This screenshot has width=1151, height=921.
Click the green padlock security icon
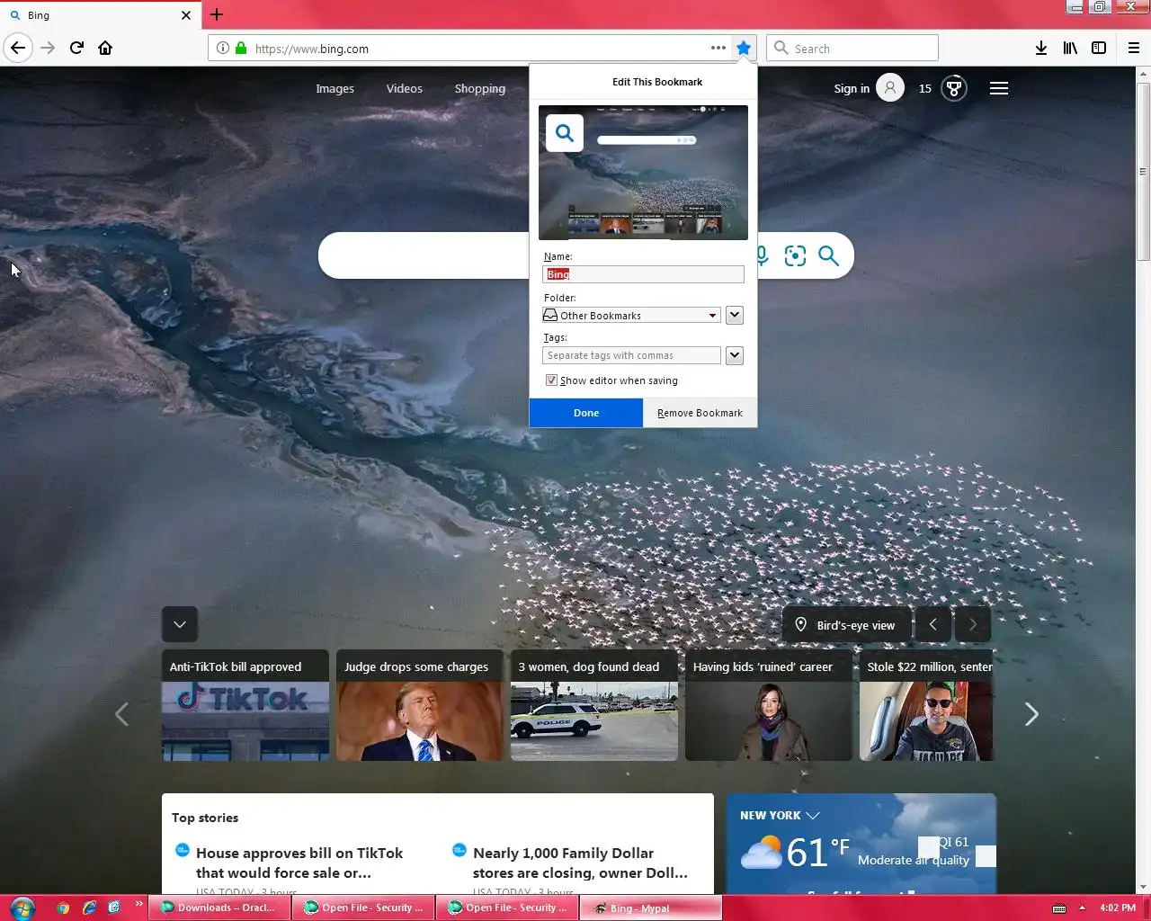pyautogui.click(x=241, y=49)
